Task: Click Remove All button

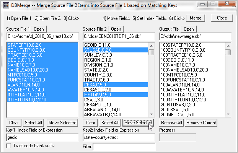Action: (171, 123)
